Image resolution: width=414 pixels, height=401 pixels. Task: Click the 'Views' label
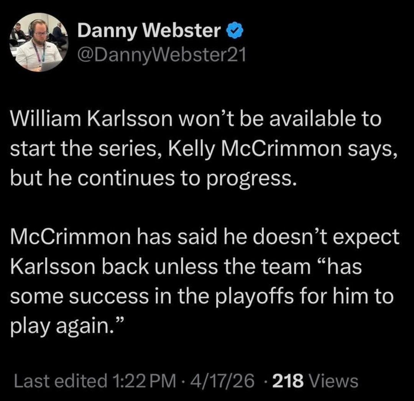tap(333, 381)
